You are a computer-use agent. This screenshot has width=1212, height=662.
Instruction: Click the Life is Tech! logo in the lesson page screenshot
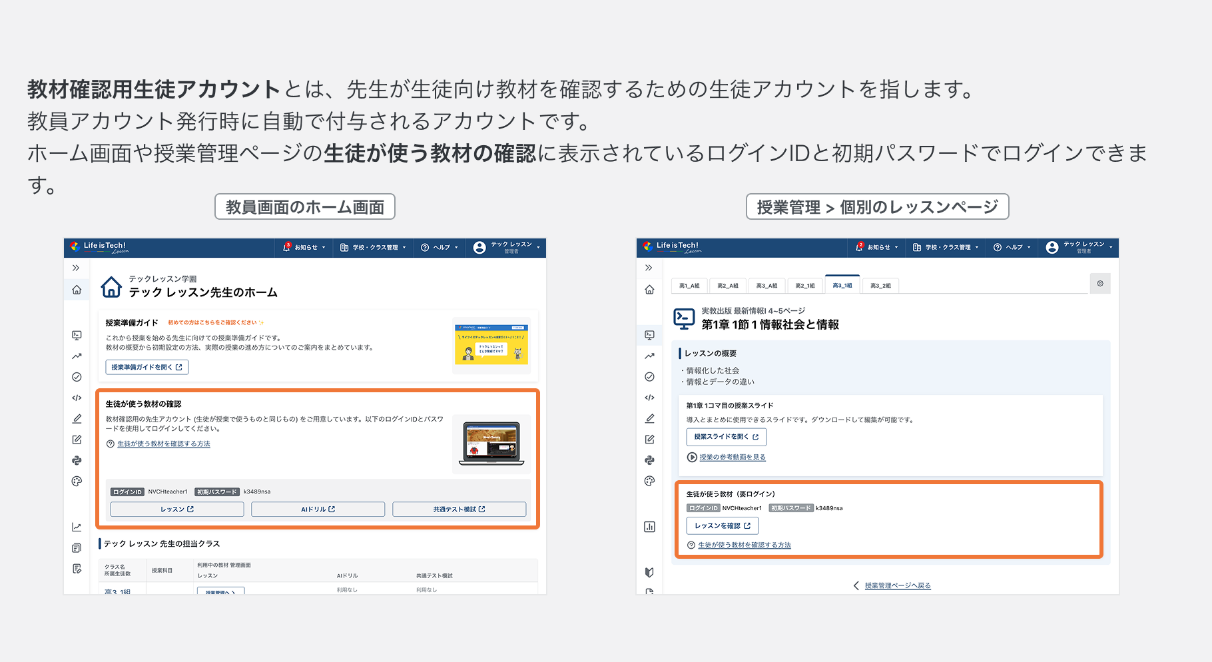tap(672, 247)
